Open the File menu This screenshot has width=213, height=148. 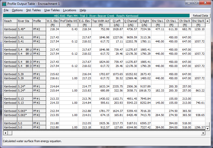click(x=6, y=10)
